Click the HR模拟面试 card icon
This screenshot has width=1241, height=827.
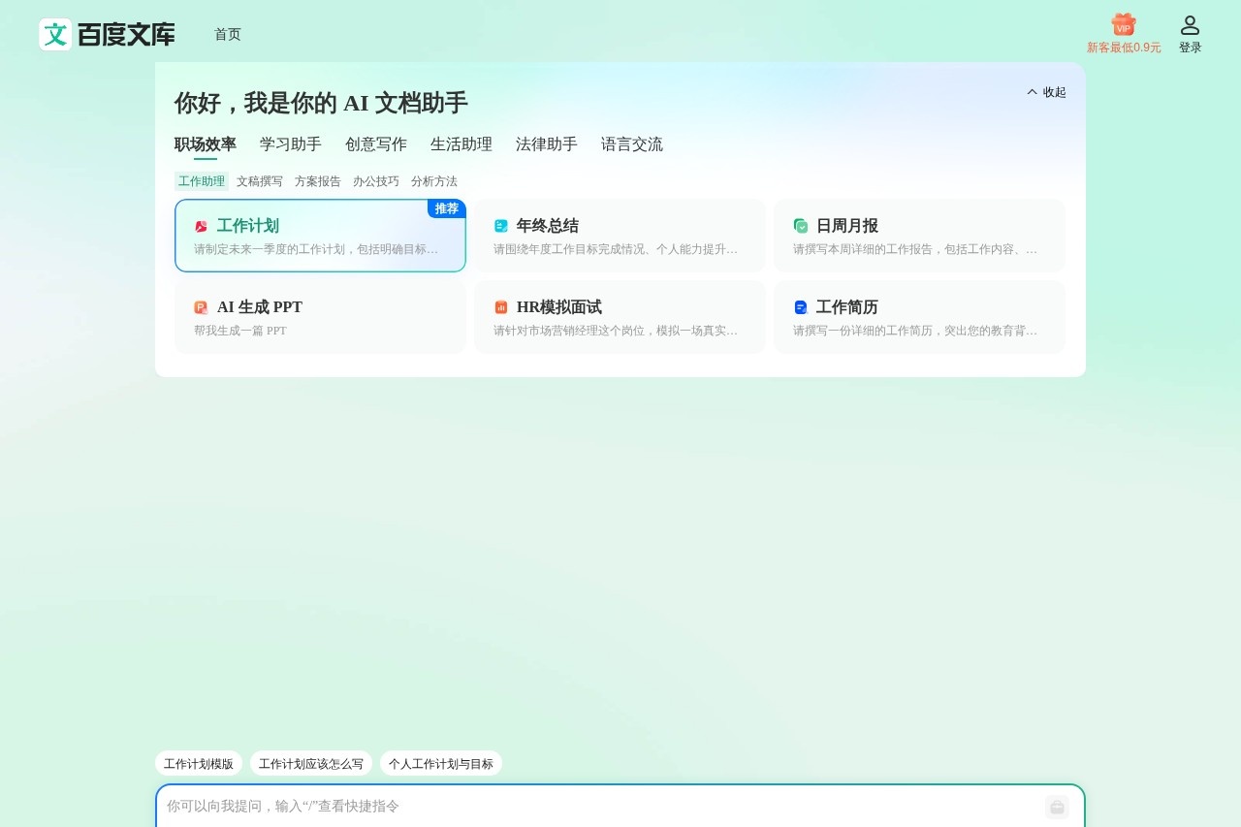pos(500,307)
